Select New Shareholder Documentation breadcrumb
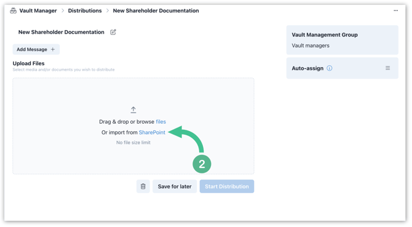Viewport: 412px width, 227px height. pyautogui.click(x=156, y=11)
